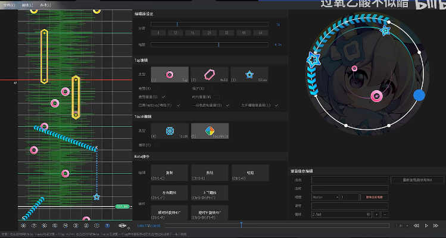Click the blue star slide note in the track

pos(96,196)
